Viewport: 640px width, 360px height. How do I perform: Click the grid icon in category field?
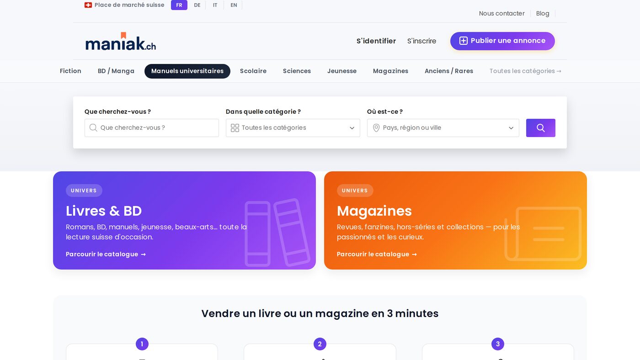tap(235, 128)
